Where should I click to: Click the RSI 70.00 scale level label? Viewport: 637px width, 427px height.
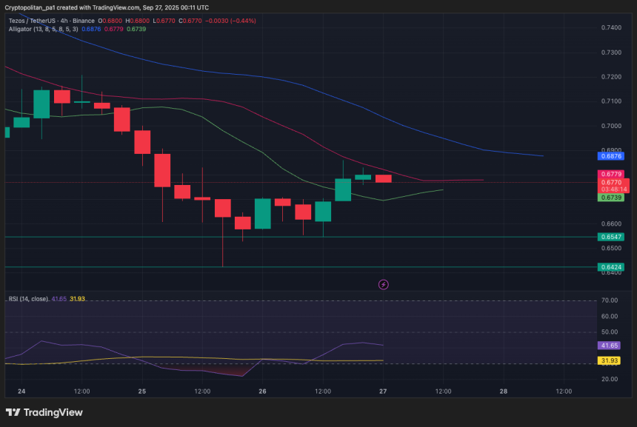[x=610, y=300]
